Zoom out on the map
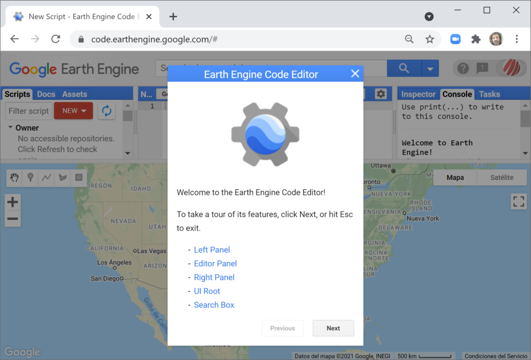Image resolution: width=531 pixels, height=360 pixels. point(12,219)
